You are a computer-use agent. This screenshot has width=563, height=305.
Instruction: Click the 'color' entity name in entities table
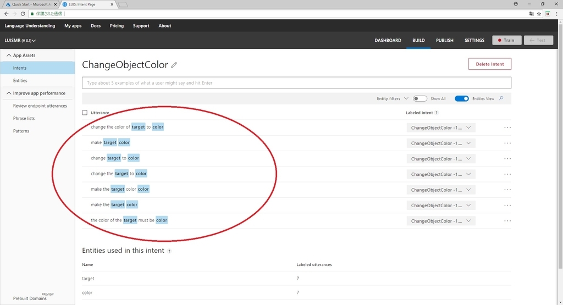87,292
